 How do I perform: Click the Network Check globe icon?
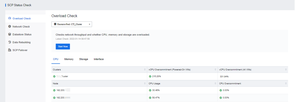(x=10, y=26)
